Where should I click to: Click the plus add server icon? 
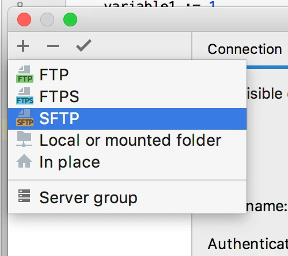point(23,46)
